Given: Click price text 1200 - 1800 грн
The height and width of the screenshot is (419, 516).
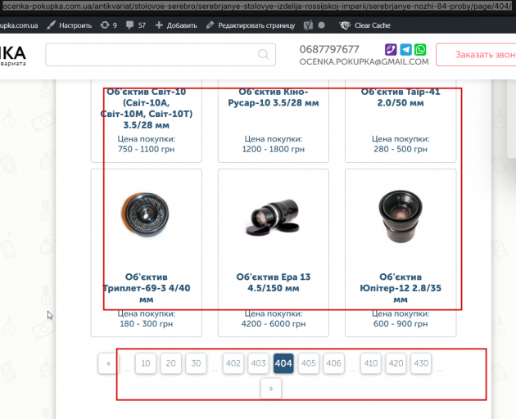Looking at the screenshot, I should coord(274,149).
